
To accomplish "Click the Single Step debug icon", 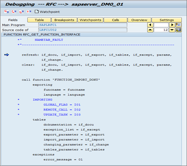I will [6, 12].
